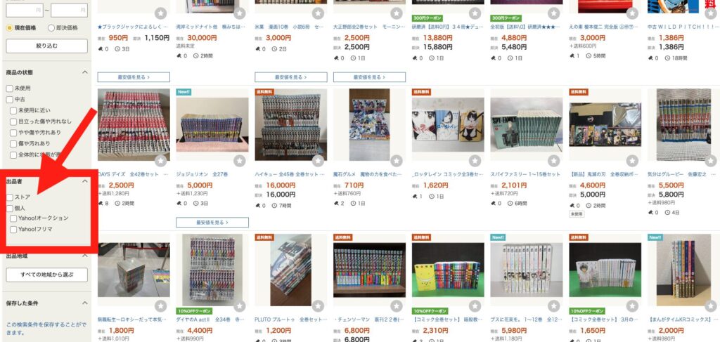Star the DAYS デイズ 全42巻セット listing
Image resolution: width=720 pixels, height=342 pixels.
click(161, 161)
